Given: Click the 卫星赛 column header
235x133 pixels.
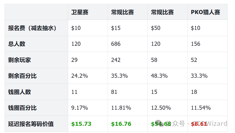Looking at the screenshot, I should 80,12.
